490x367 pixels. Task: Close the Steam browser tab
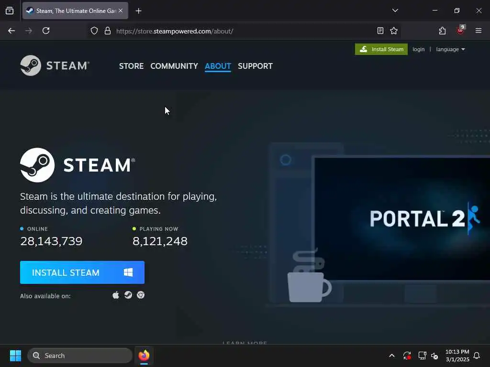click(121, 11)
